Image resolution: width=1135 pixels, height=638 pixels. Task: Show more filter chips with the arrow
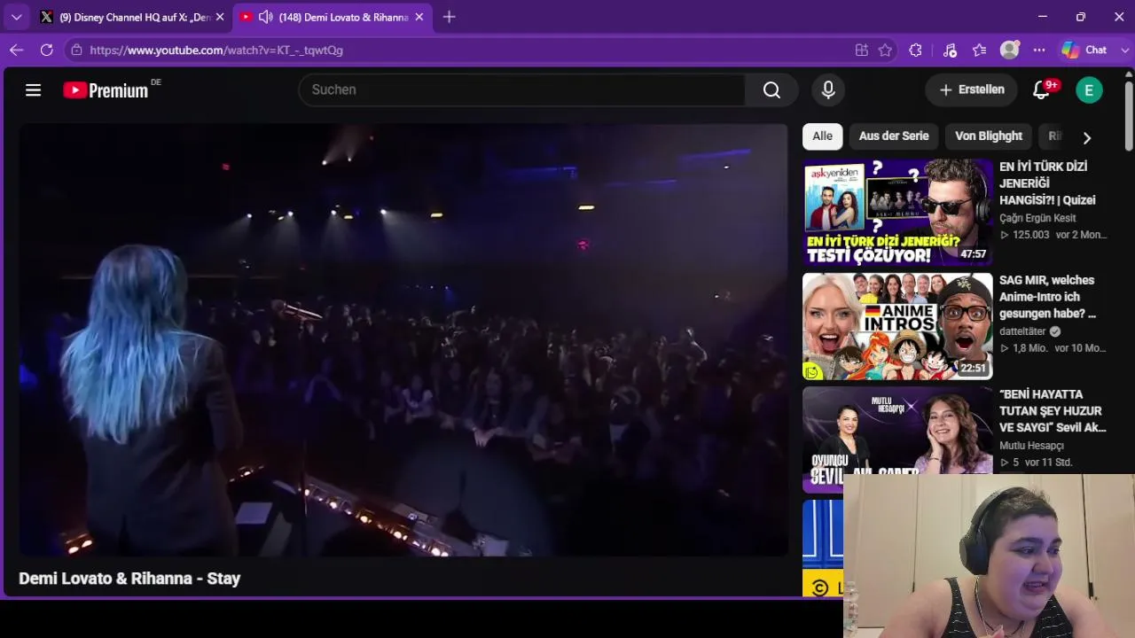coord(1087,137)
